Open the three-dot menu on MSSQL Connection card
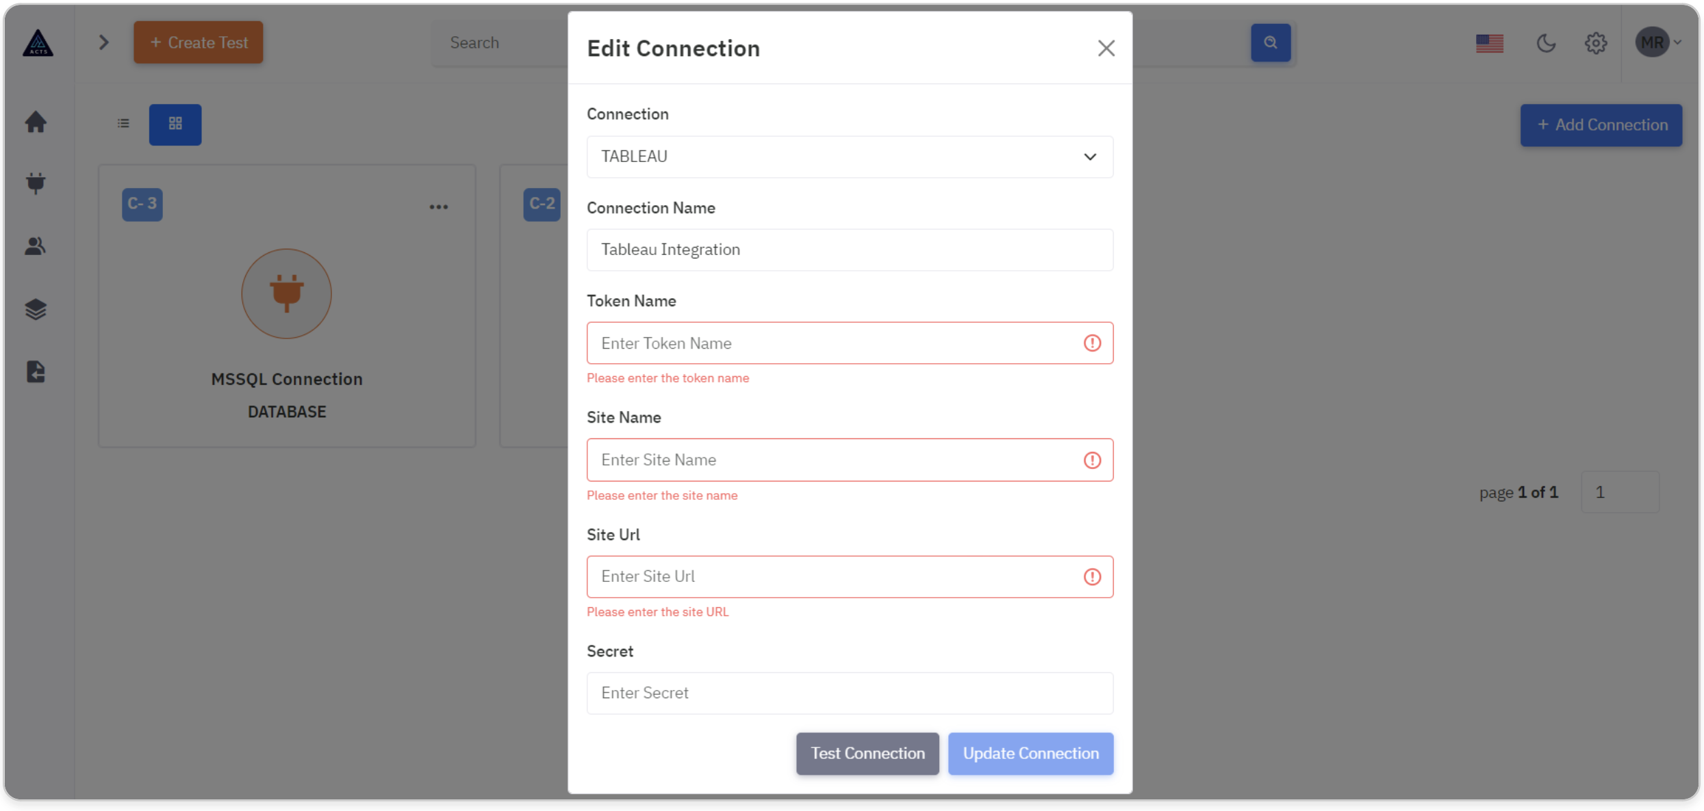Image resolution: width=1704 pixels, height=811 pixels. [x=438, y=207]
